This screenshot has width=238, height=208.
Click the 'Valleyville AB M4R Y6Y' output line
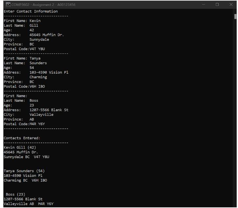28,204
